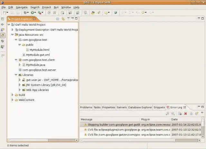Open the Search menu
This screenshot has height=149, width=206.
pos(35,7)
